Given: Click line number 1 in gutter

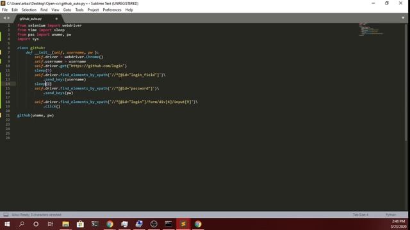Looking at the screenshot, I should coord(8,26).
